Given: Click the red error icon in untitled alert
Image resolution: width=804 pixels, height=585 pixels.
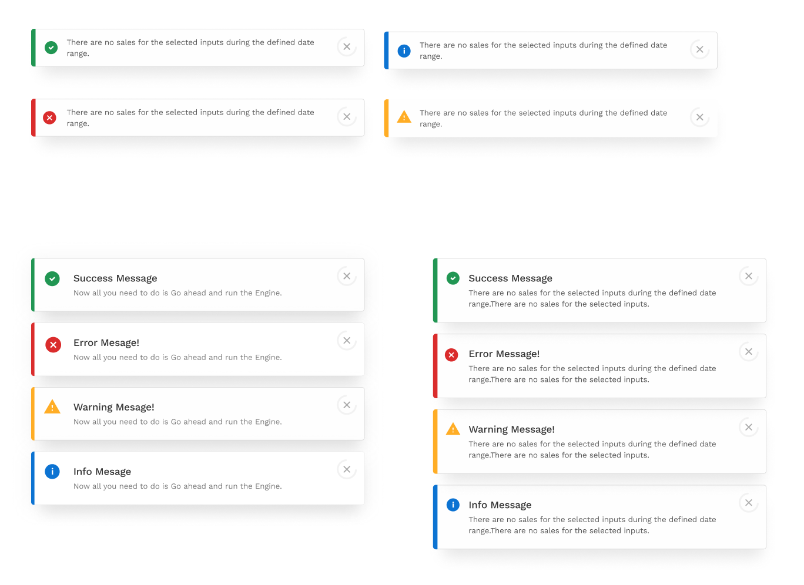Looking at the screenshot, I should pos(50,118).
